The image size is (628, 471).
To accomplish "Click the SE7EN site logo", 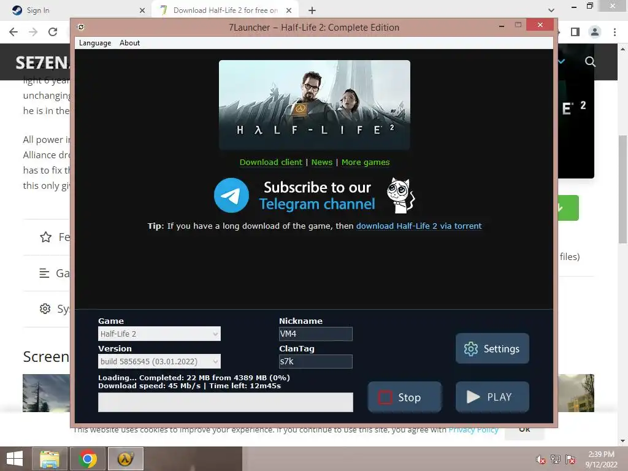I will pos(42,63).
